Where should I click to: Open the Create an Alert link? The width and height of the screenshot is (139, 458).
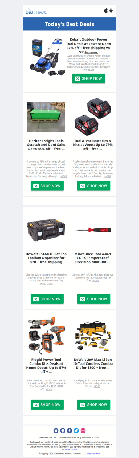tap(93, 453)
